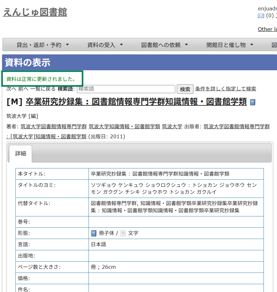Open the えんじゅ図書館 home link
Viewport: 277px width, 292px height.
tap(35, 12)
